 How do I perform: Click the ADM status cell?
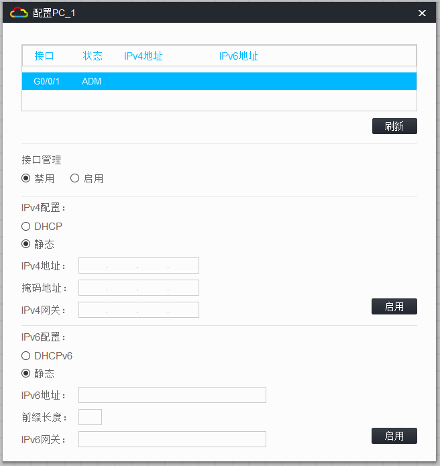pos(92,81)
